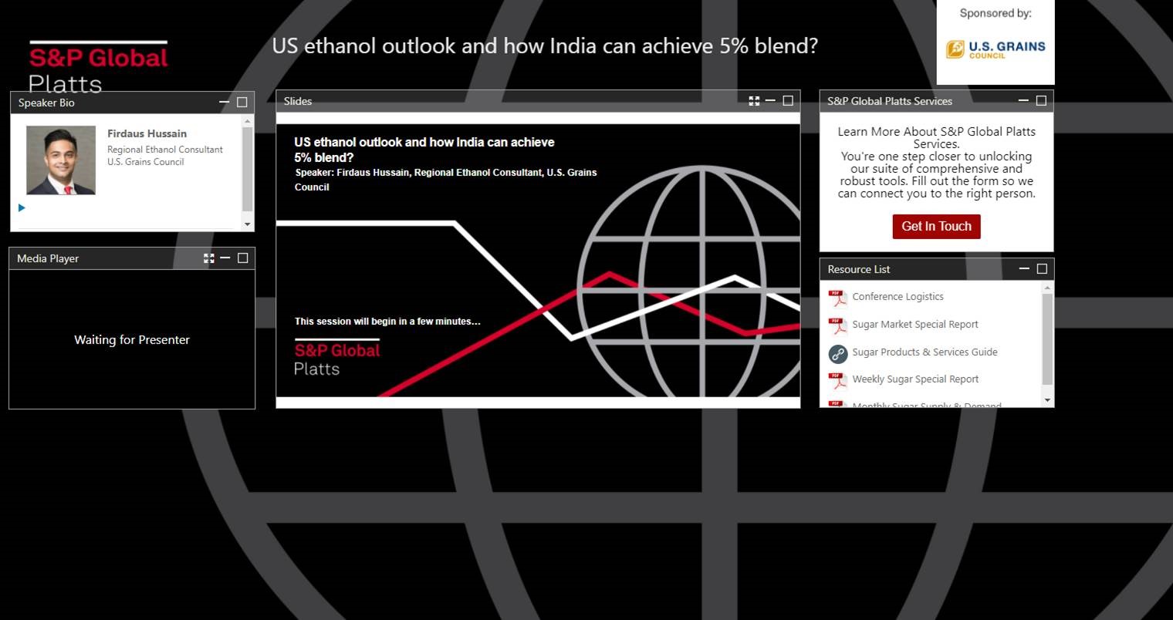Open Sugar Products & Services Guide link
Image resolution: width=1173 pixels, height=620 pixels.
tap(925, 352)
